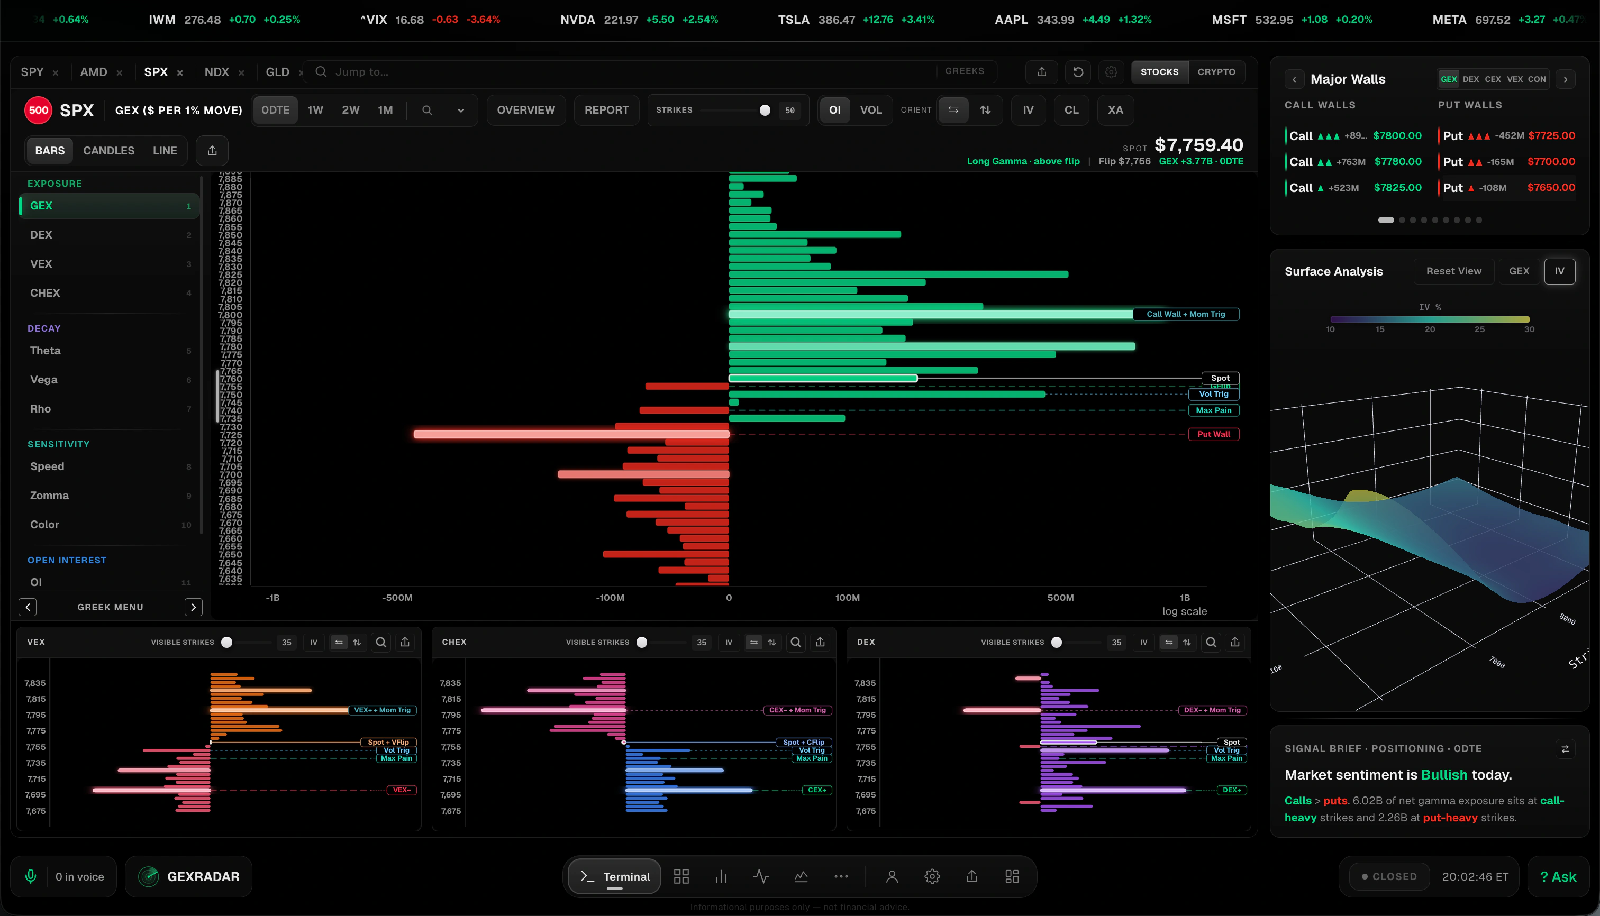1600x916 pixels.
Task: Close the SPY tab
Action: tap(56, 73)
